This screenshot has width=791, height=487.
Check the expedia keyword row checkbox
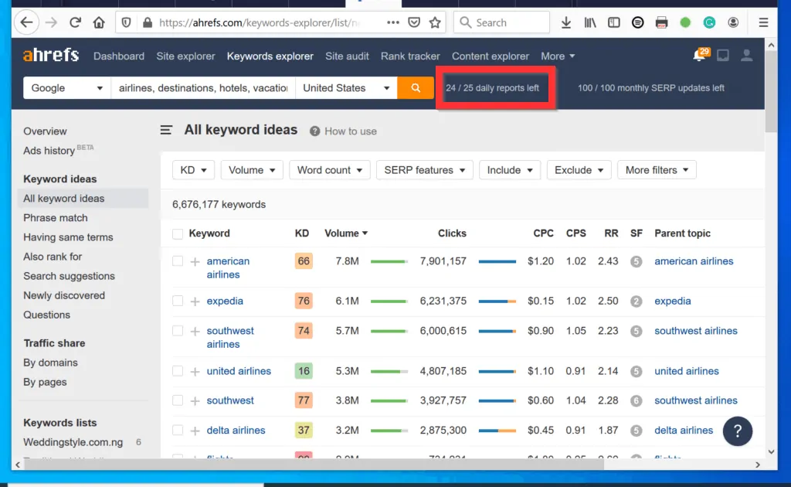pos(176,301)
